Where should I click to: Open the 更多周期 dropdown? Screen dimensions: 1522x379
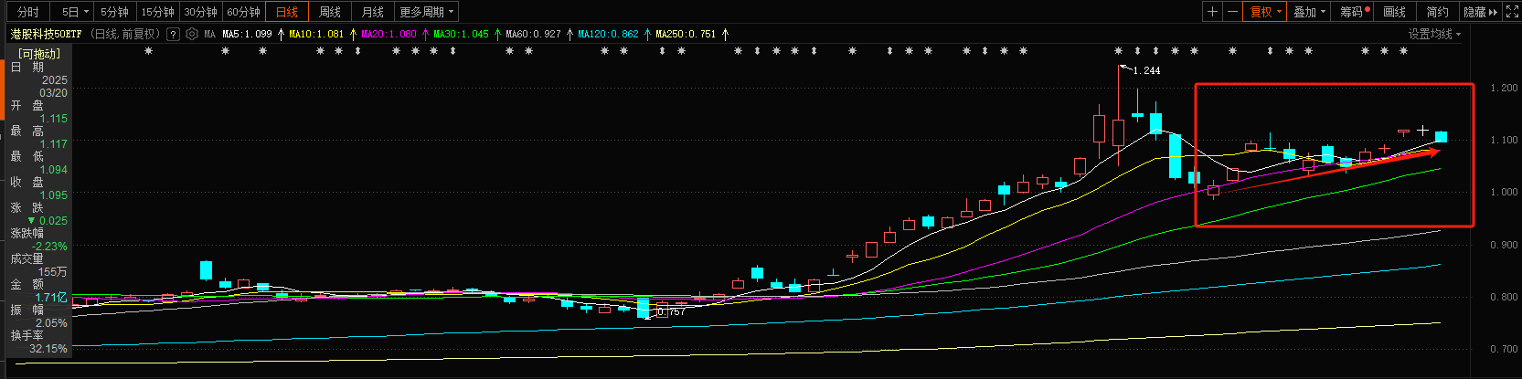(x=426, y=12)
